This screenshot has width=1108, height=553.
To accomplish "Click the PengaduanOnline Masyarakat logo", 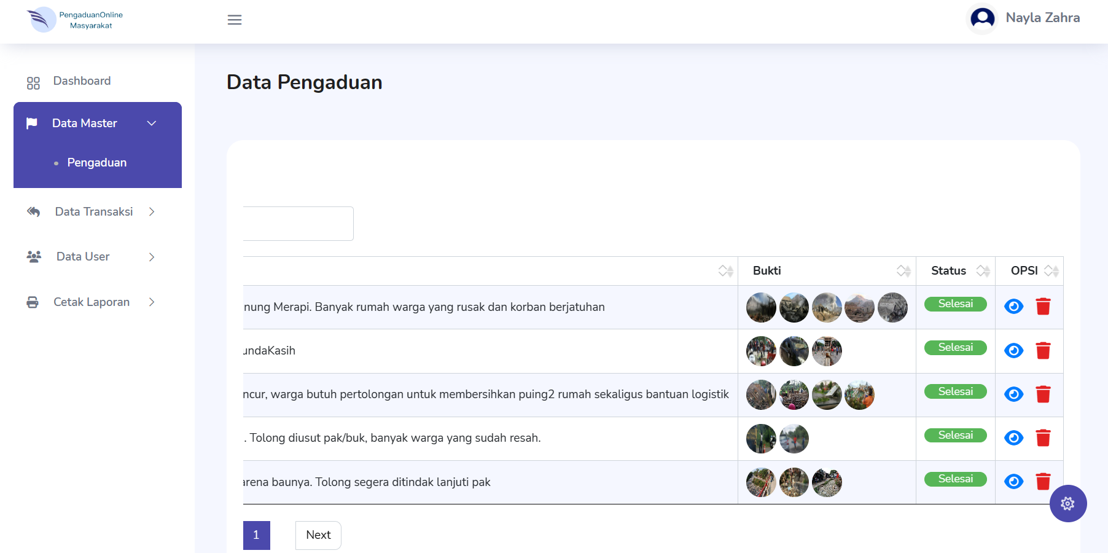I will [75, 20].
